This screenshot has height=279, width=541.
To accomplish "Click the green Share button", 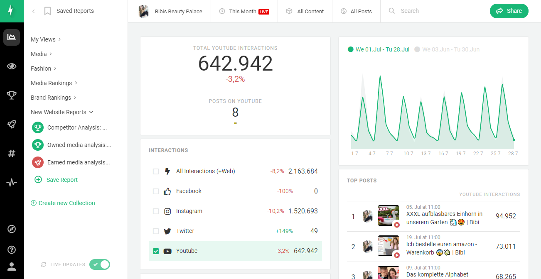I will [509, 11].
